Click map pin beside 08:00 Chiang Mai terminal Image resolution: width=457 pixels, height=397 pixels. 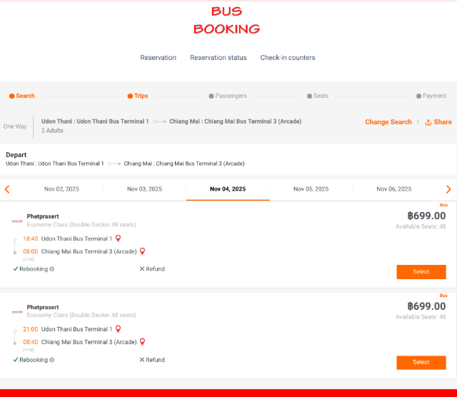[142, 251]
